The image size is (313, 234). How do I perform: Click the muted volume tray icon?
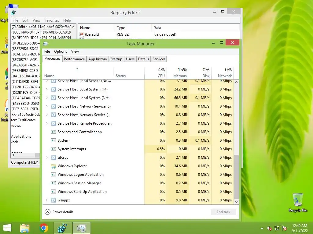click(270, 229)
